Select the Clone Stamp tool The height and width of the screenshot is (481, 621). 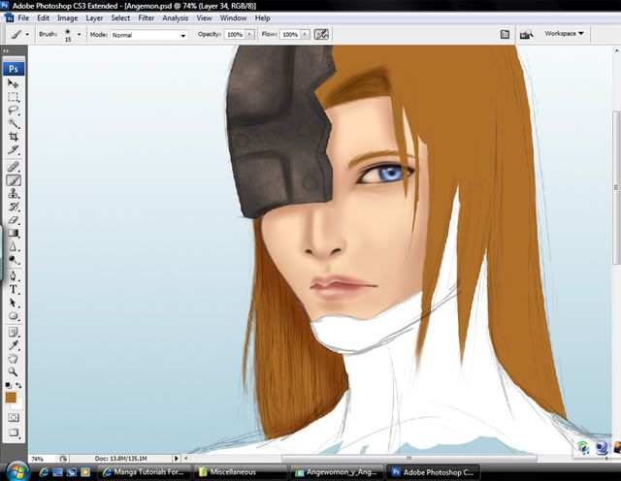click(x=13, y=194)
